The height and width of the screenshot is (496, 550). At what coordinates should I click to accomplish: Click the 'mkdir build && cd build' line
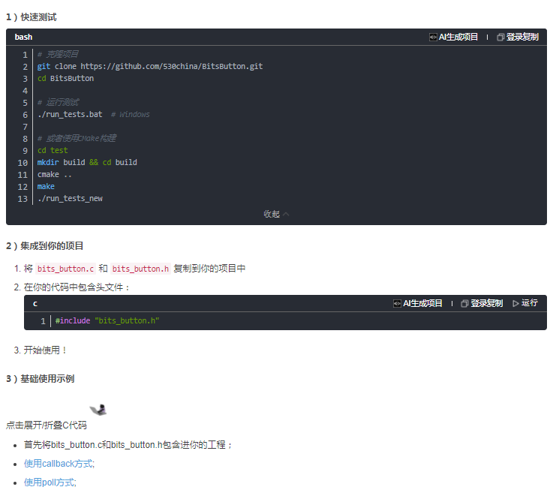87,162
